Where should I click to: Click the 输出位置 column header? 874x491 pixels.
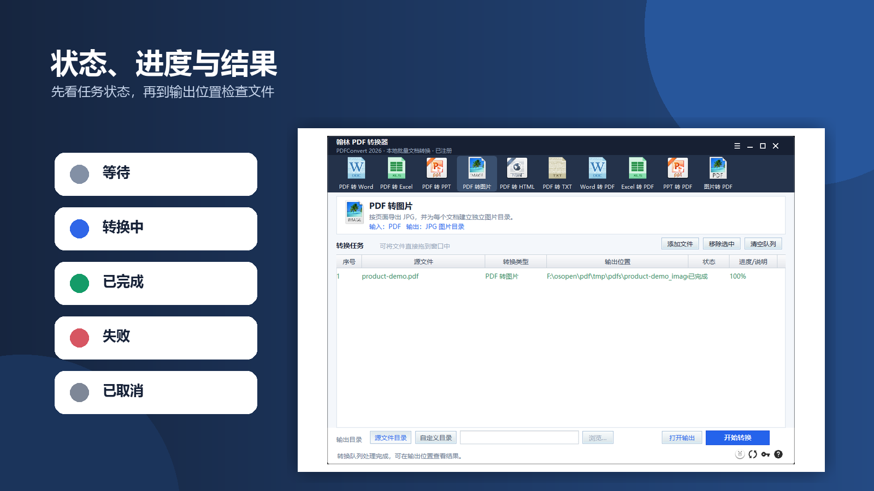(617, 262)
